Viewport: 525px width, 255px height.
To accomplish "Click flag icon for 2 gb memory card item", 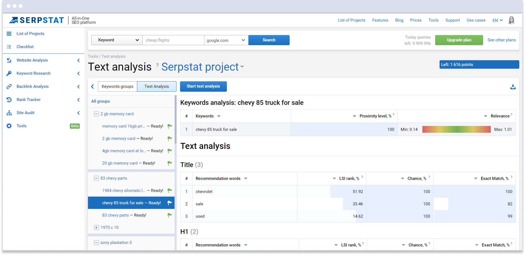I will (170, 139).
